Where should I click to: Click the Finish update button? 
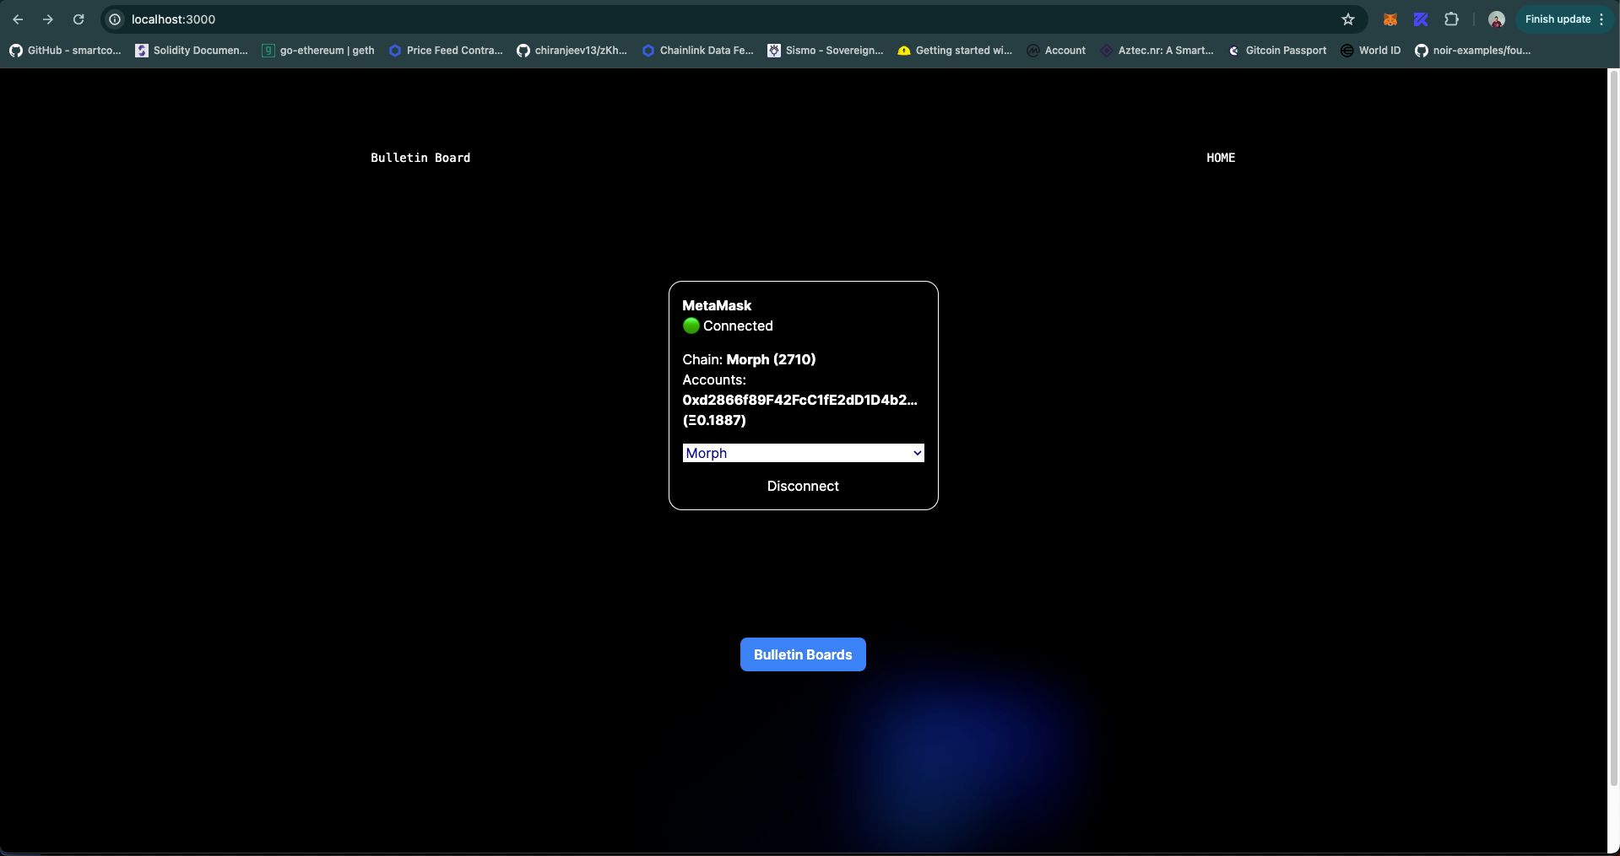point(1558,19)
